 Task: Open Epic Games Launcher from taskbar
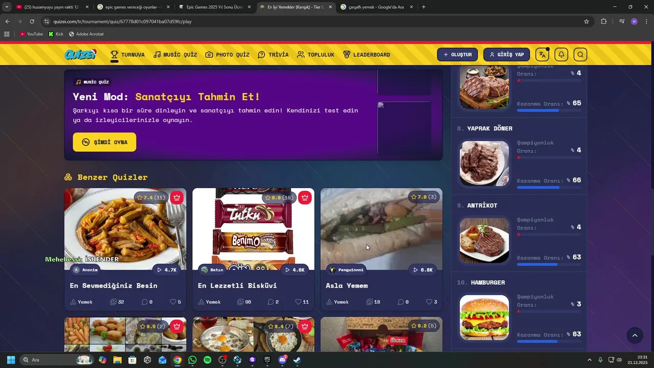tap(267, 360)
